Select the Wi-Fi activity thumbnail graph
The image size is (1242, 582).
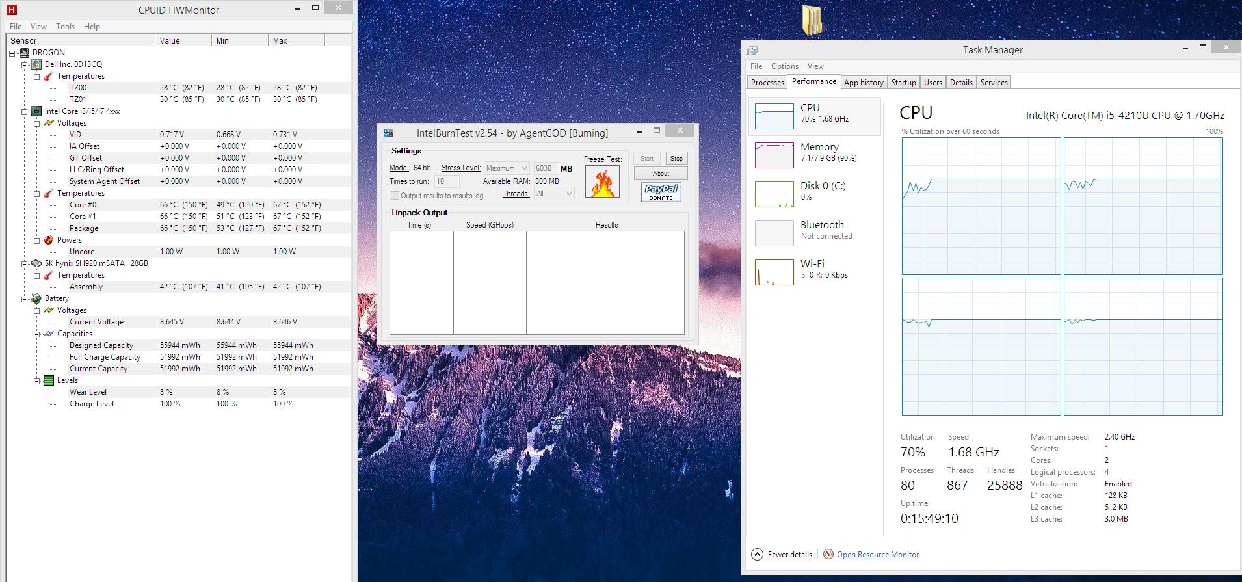click(774, 272)
